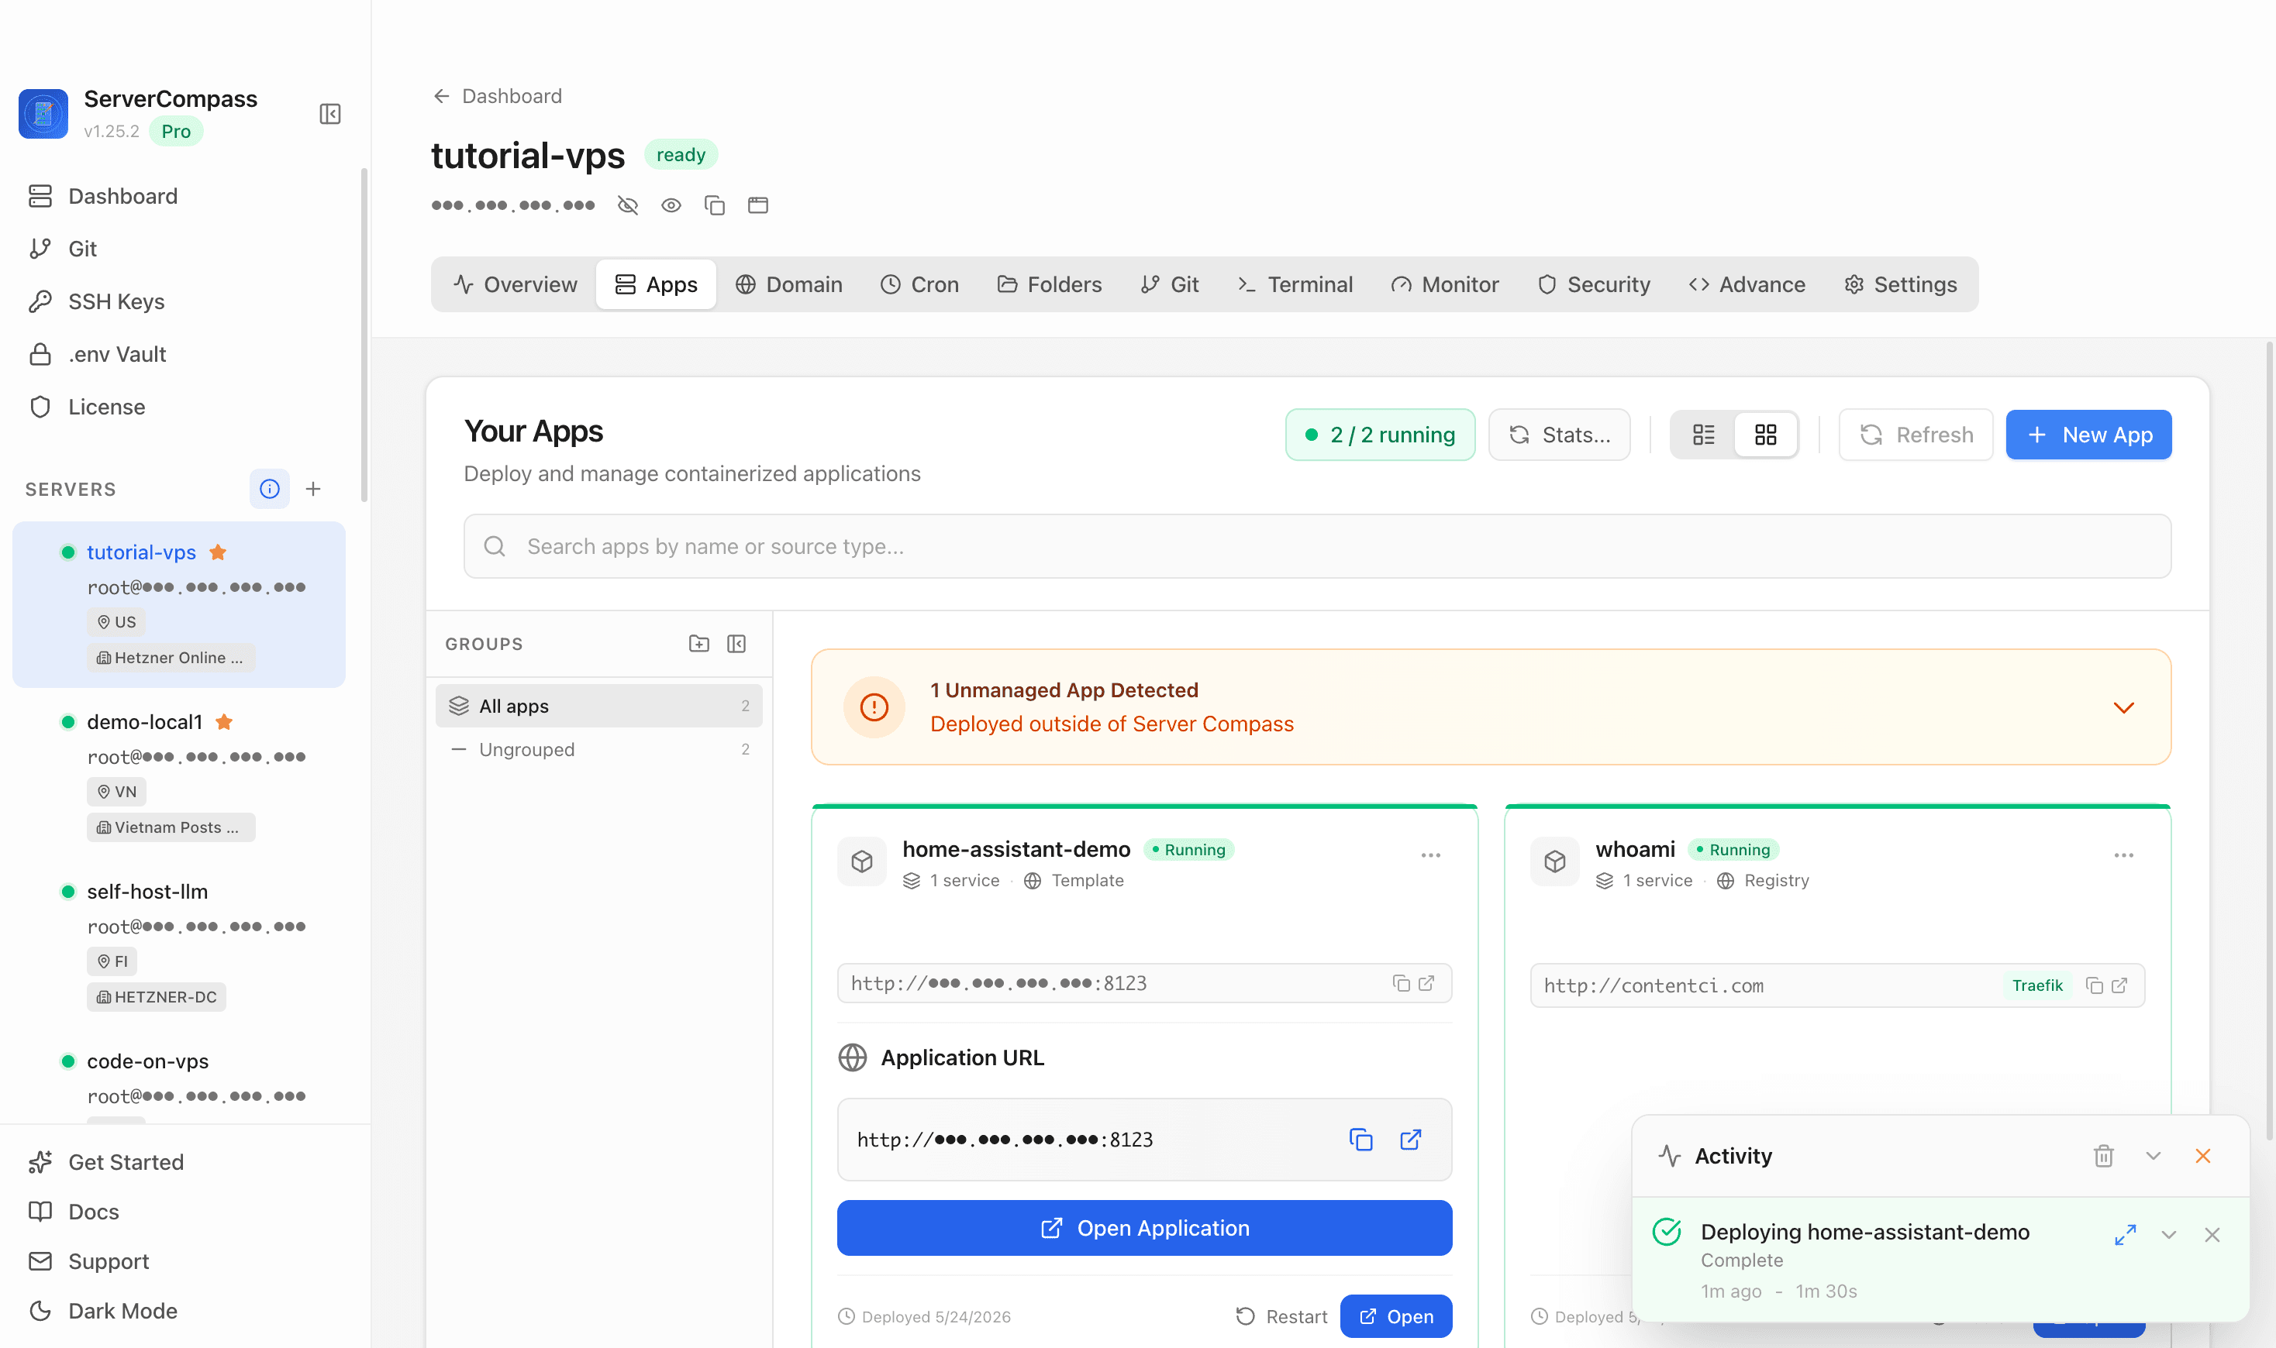The width and height of the screenshot is (2276, 1348).
Task: Switch apps to grid view
Action: click(1765, 435)
